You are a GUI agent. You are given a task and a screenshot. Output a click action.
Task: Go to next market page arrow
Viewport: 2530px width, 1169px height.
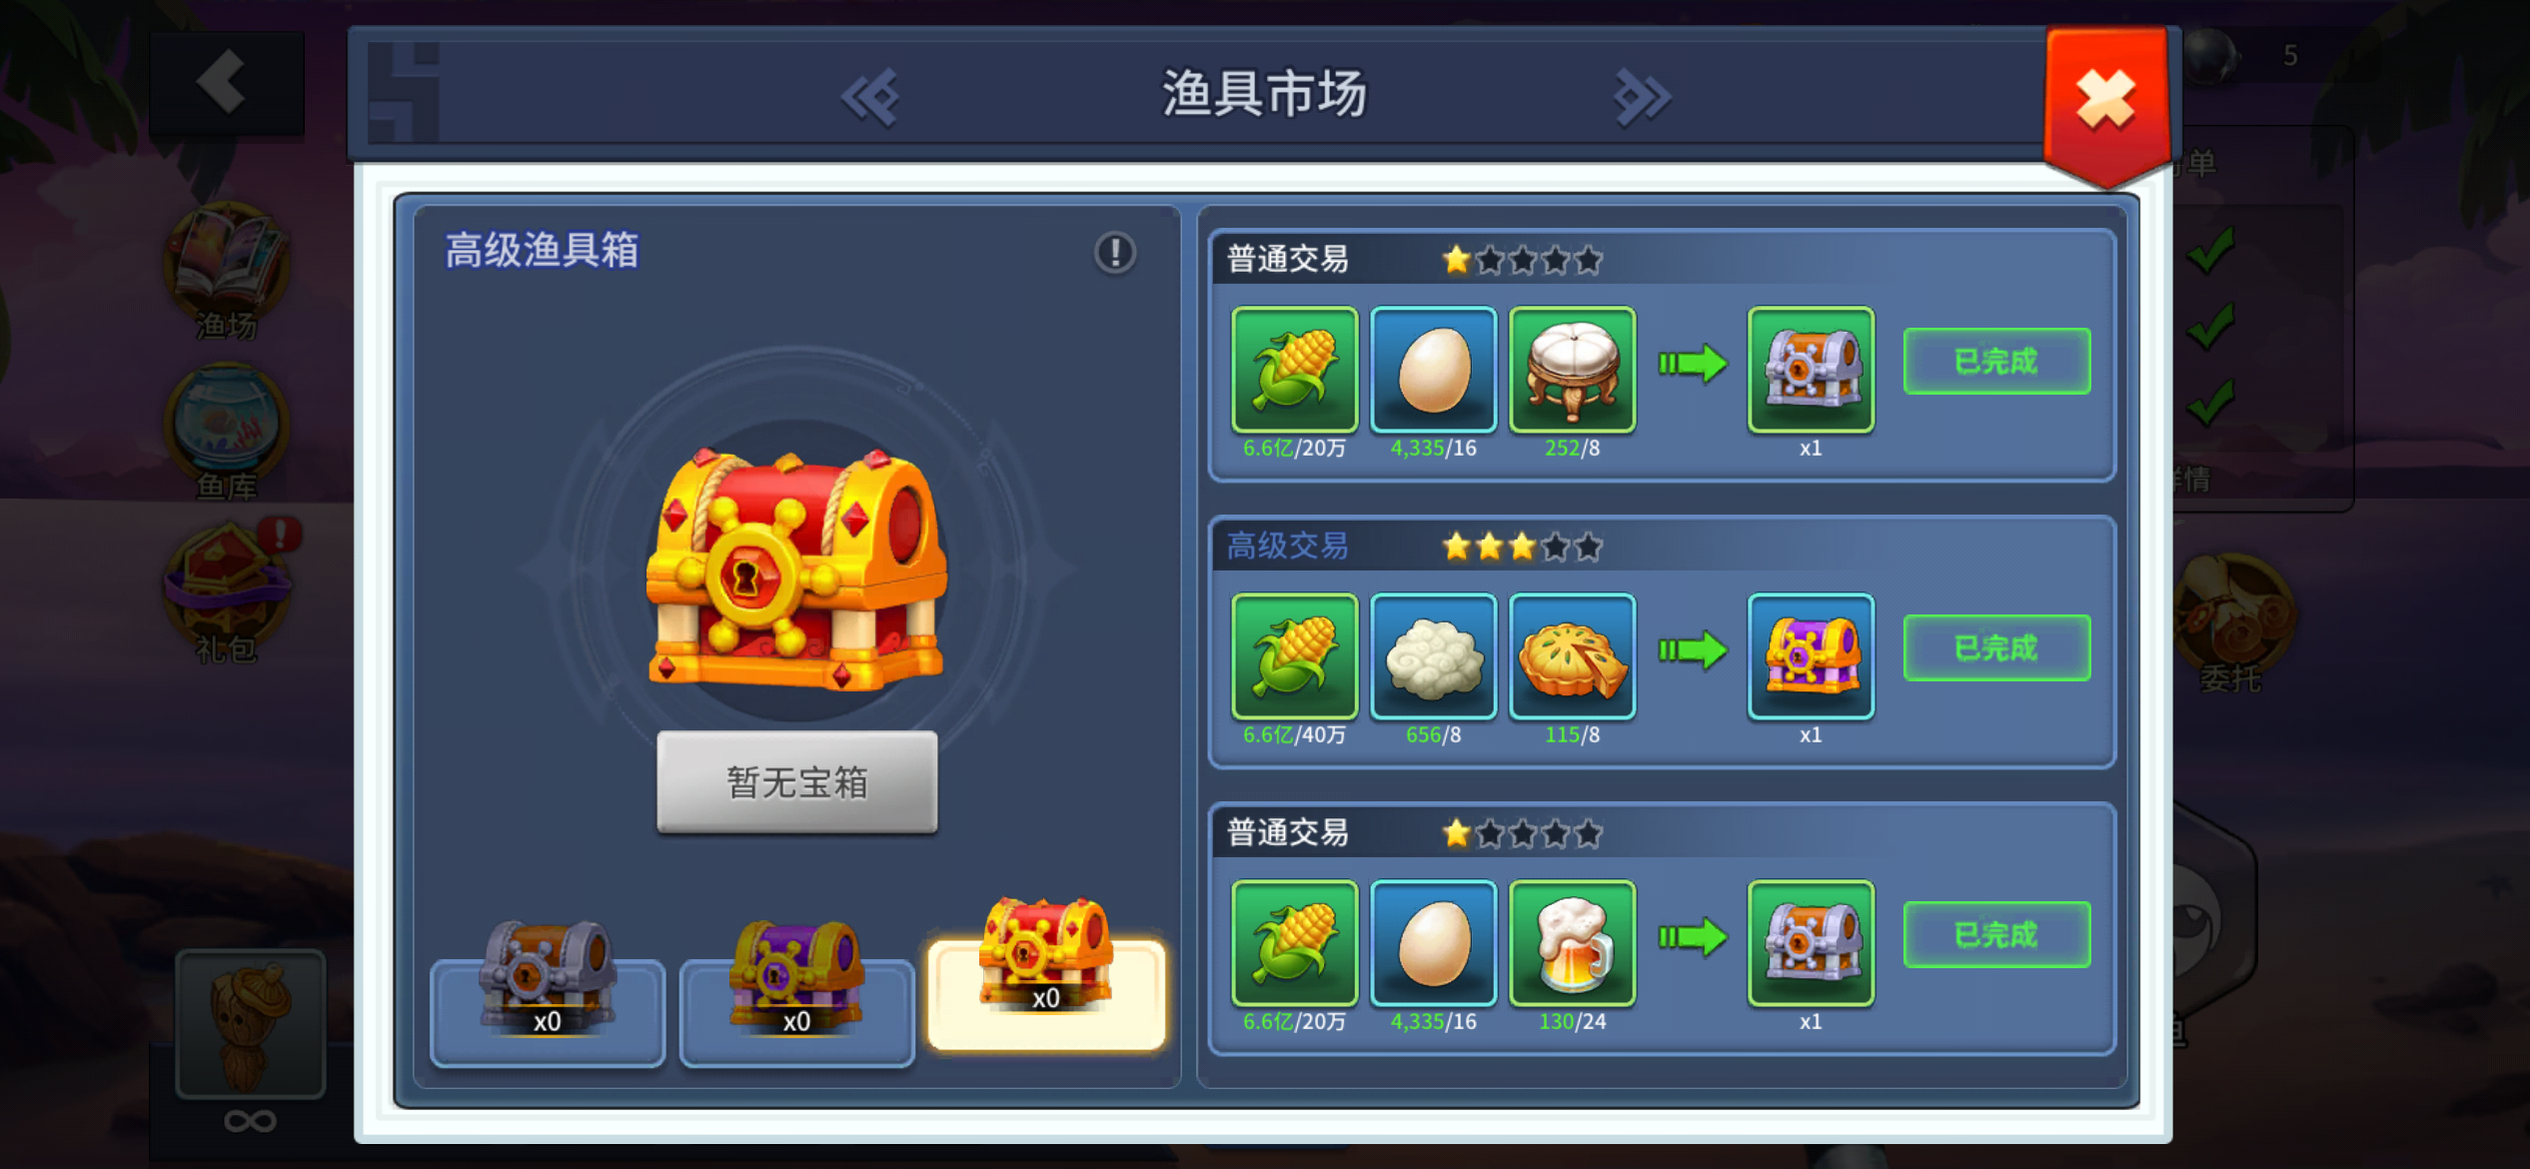point(1642,97)
